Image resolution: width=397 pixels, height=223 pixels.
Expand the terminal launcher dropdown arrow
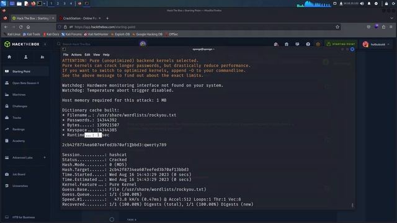[44, 4]
